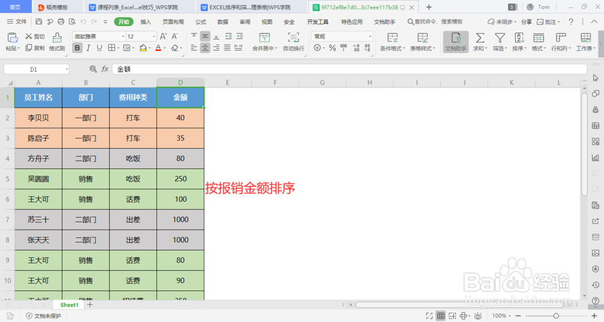Open the number format dropdown (常规)

[x=370, y=36]
